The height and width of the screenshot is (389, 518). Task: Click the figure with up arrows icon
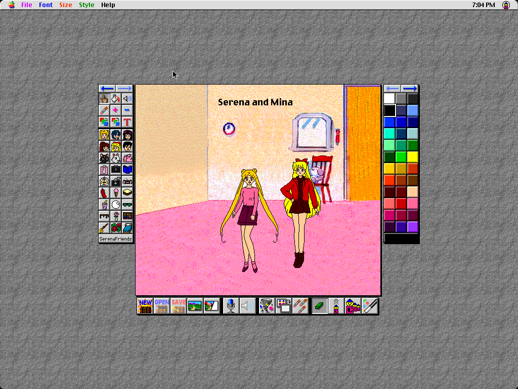click(x=336, y=306)
